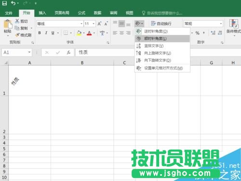The height and width of the screenshot is (181, 241).
Task: Click the Name Box showing A1
Action: pyautogui.click(x=17, y=52)
